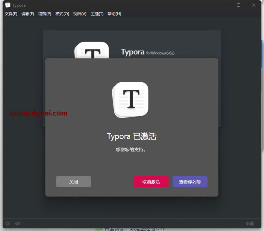Viewport: 264px width, 231px height.
Task: Toggle sidebar via circle icon in status bar
Action: coord(8,223)
